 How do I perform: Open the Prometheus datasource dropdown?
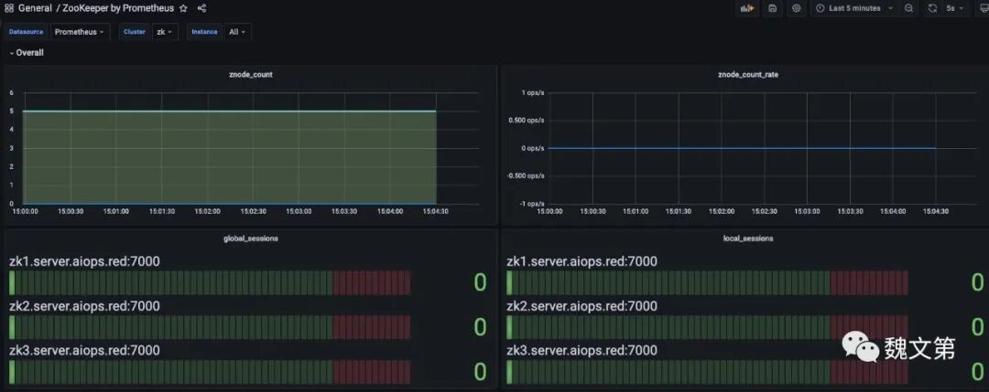click(80, 31)
